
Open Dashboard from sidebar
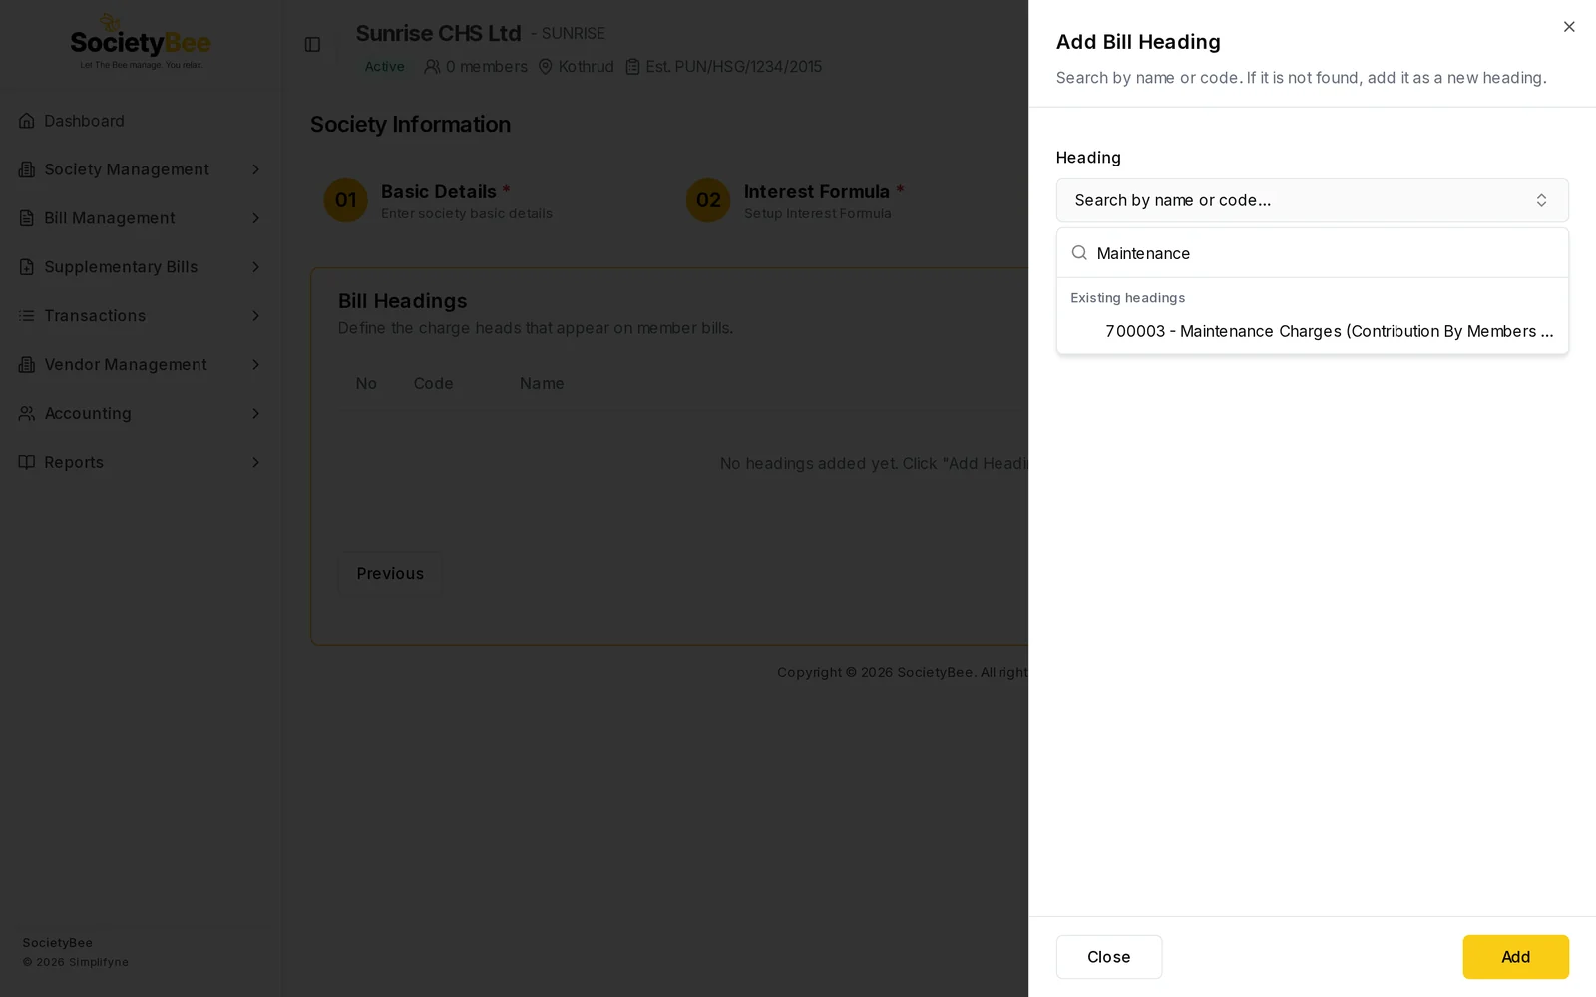coord(140,121)
